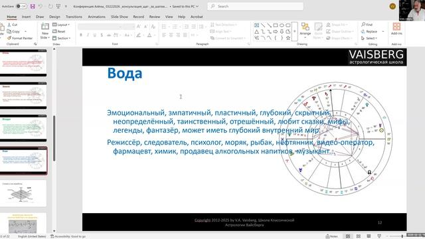Select the green-text slide thumbnail
The width and height of the screenshot is (425, 239).
tap(23, 128)
